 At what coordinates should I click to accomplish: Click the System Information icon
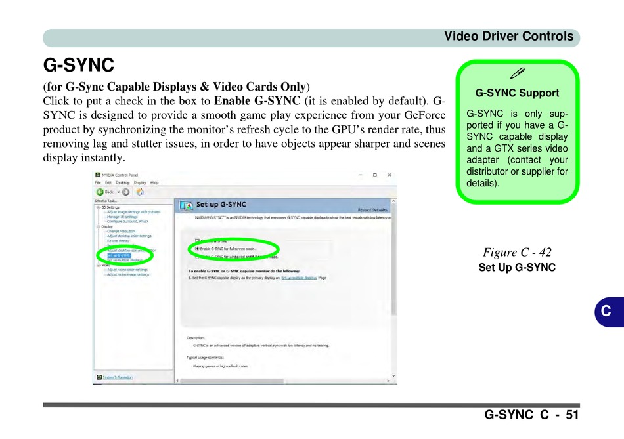(x=99, y=377)
